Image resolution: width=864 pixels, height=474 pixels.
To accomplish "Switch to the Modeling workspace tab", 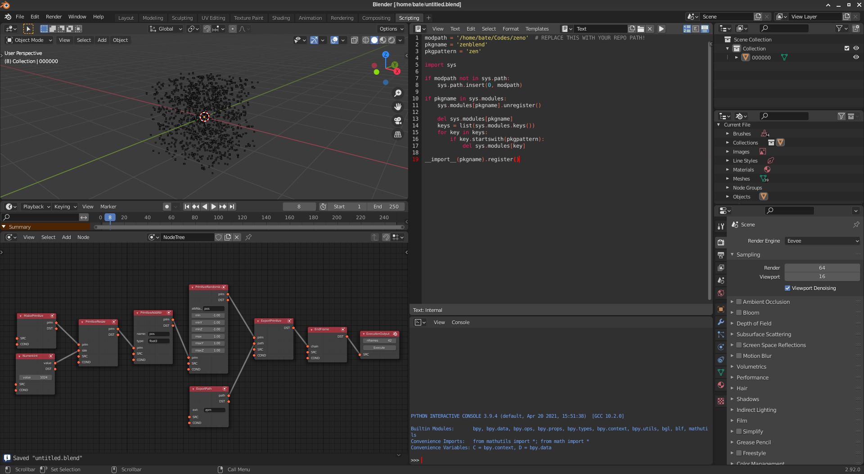I will tap(153, 18).
